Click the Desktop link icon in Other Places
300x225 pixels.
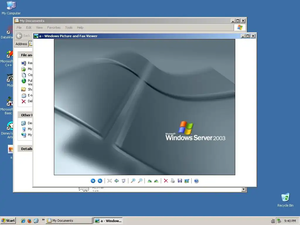pyautogui.click(x=24, y=123)
